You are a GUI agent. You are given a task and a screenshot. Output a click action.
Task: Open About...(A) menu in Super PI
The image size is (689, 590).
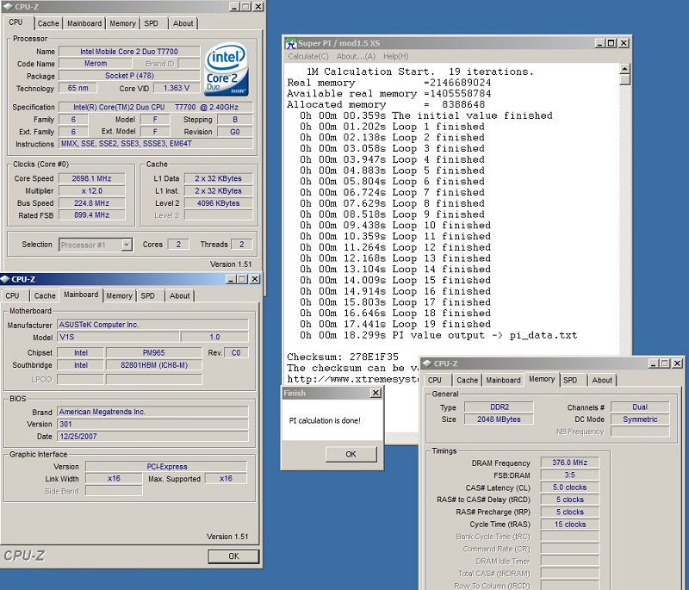click(x=356, y=56)
